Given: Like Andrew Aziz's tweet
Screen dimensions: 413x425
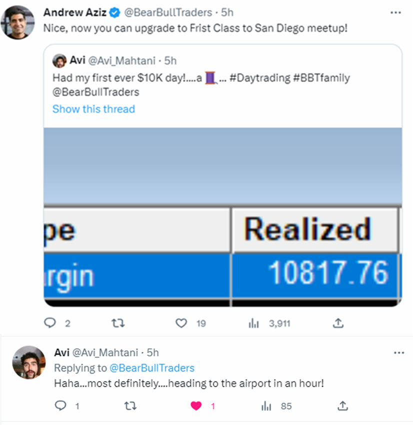Looking at the screenshot, I should click(x=181, y=323).
